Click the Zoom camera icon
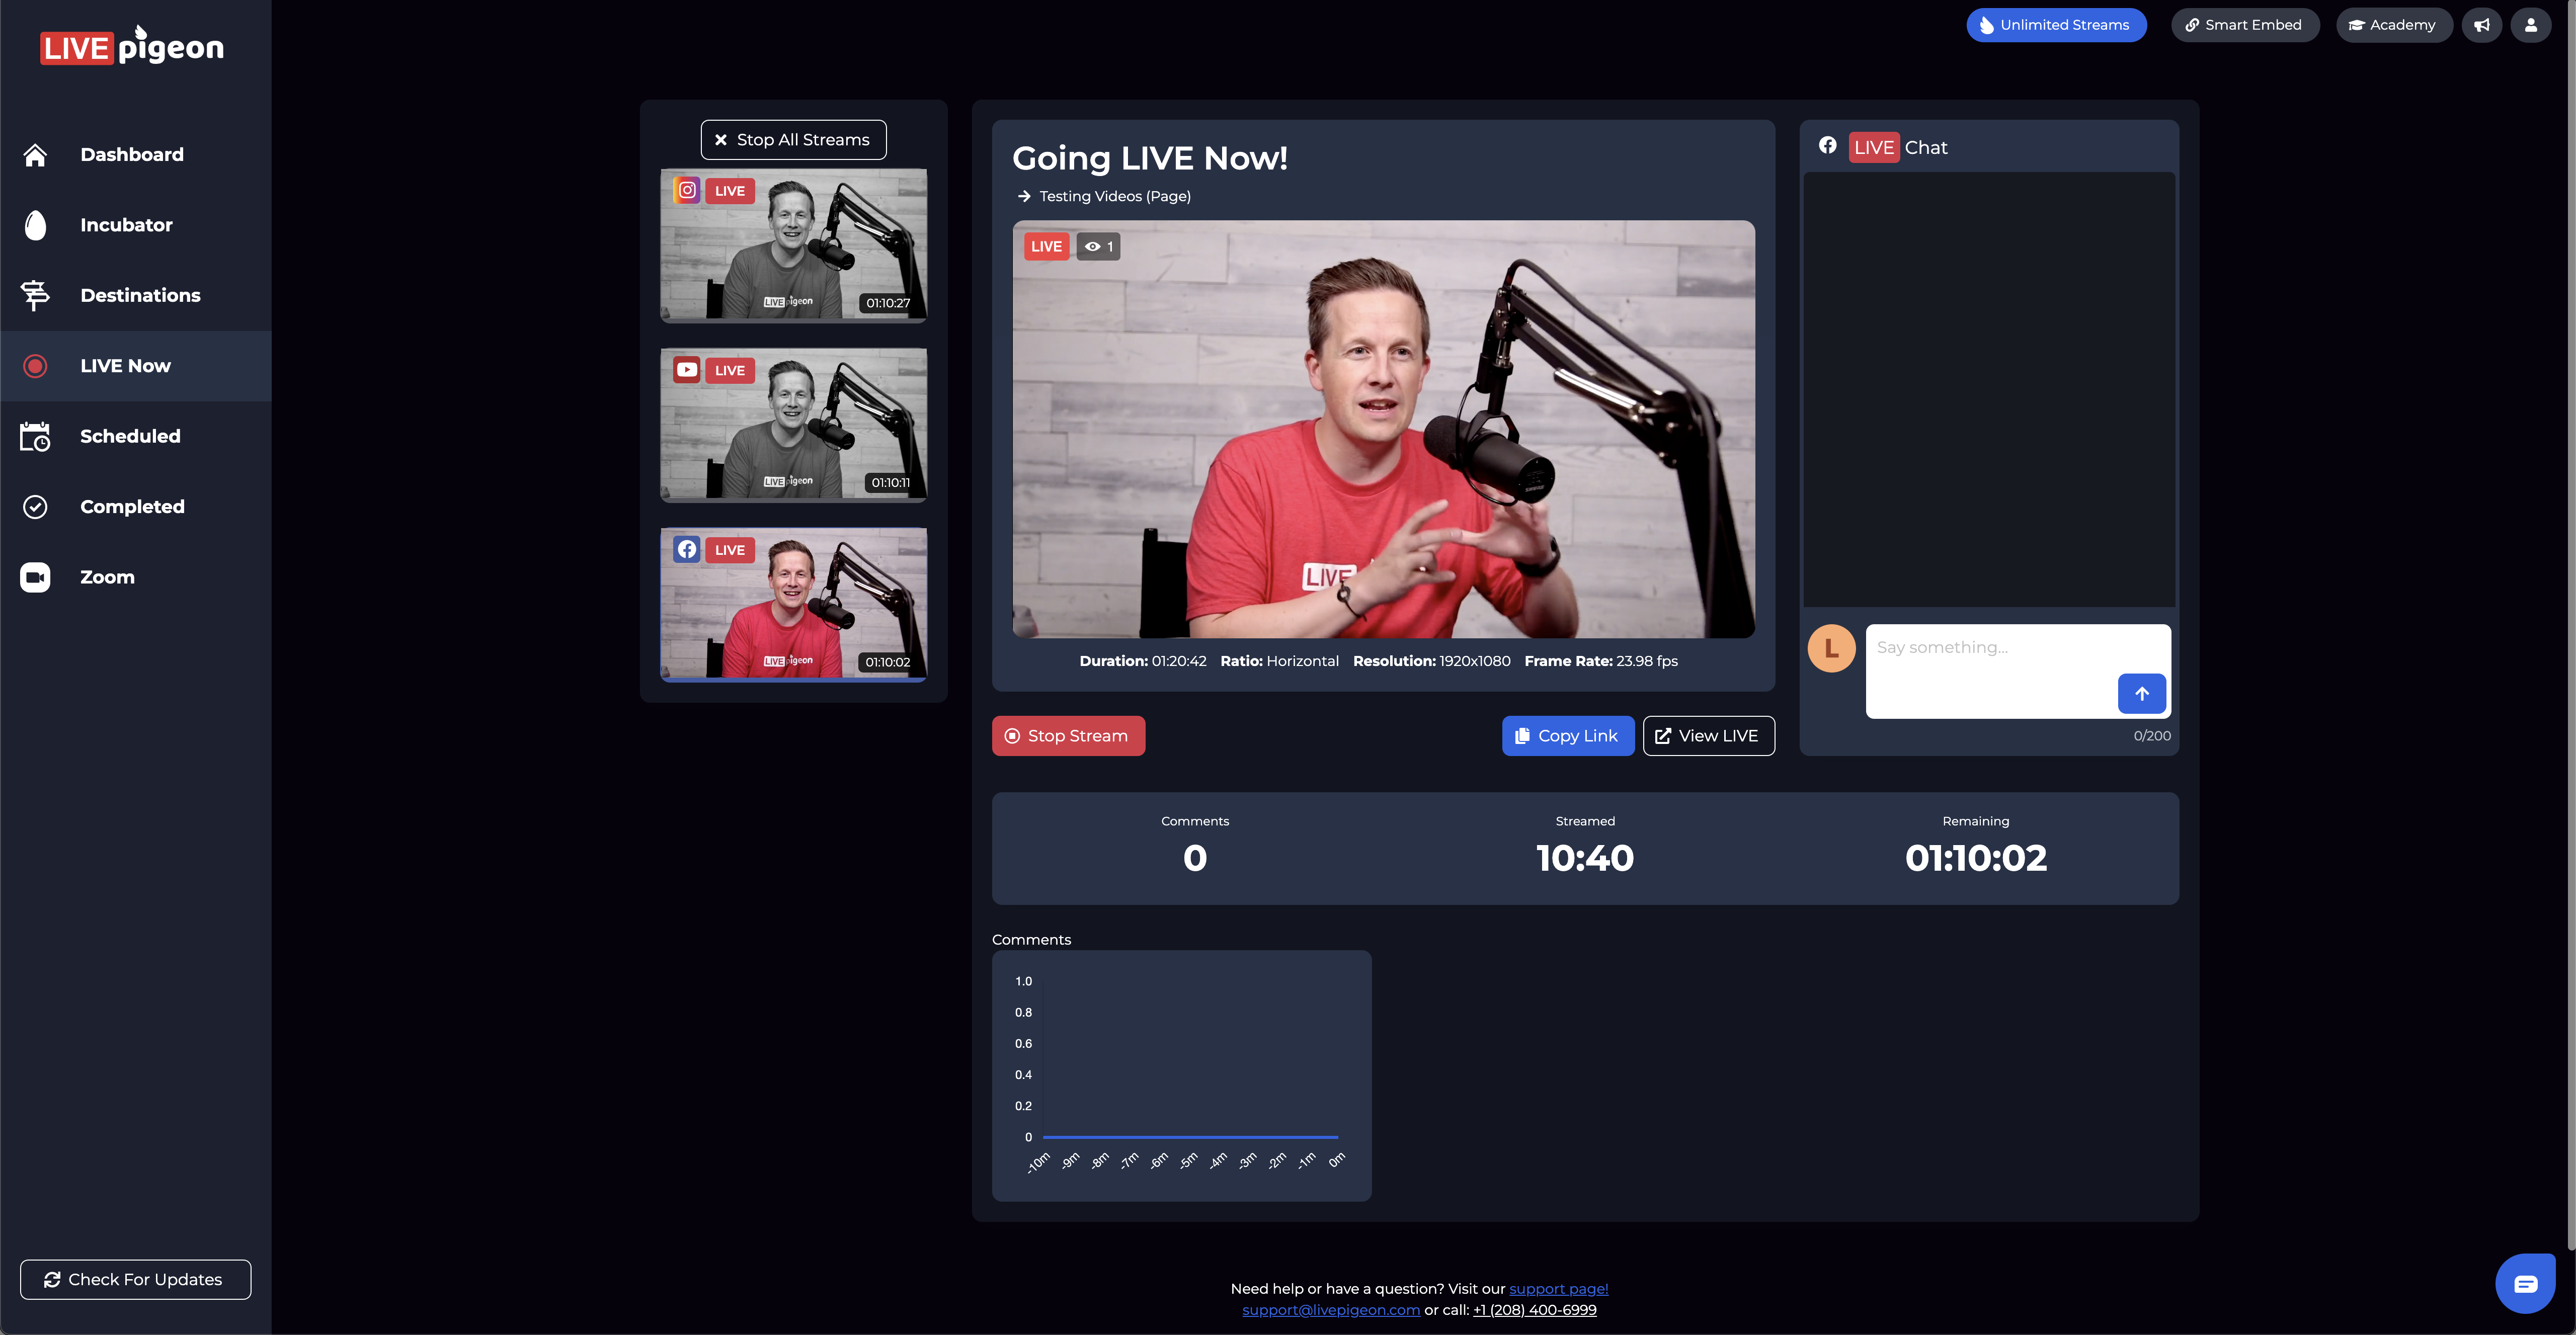The image size is (2576, 1335). pyautogui.click(x=35, y=577)
